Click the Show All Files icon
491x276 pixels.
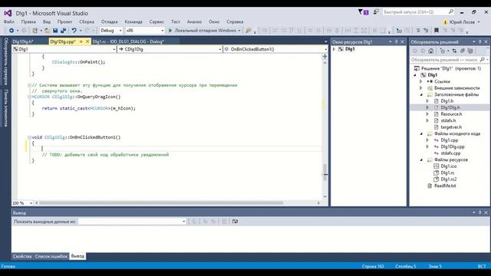tap(470, 51)
